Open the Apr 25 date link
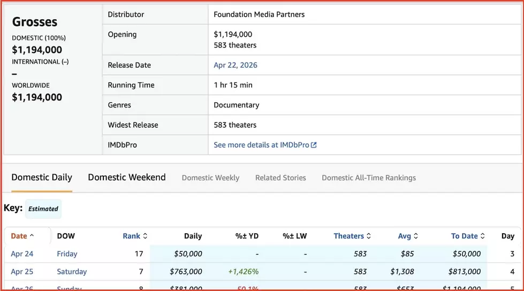Viewport: 524px width, 291px height. point(22,271)
